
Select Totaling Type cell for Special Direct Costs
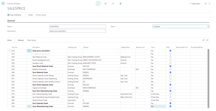(x=75, y=100)
